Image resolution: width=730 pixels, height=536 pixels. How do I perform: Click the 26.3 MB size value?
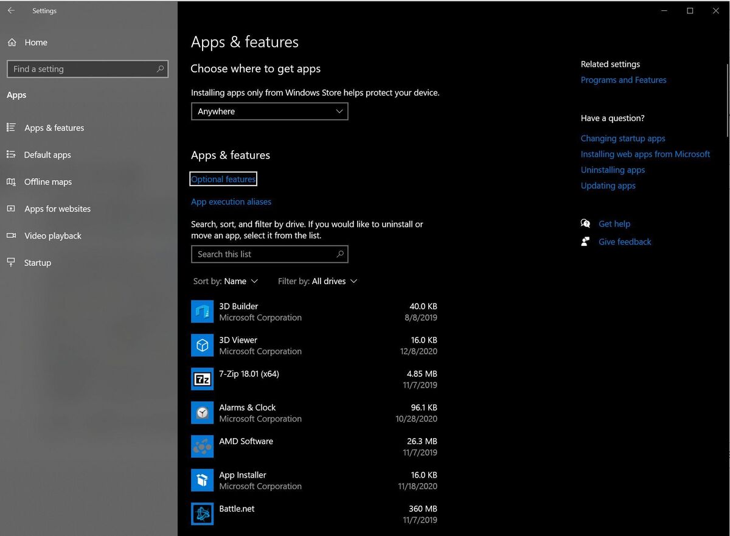[422, 441]
